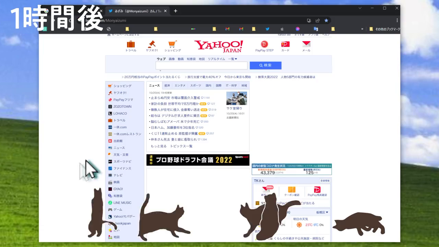
Task: Click the PayPay残高確認 icon
Action: coord(317,191)
